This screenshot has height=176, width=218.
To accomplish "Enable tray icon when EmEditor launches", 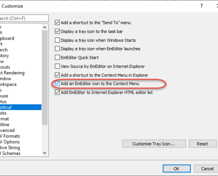I will tap(57, 48).
